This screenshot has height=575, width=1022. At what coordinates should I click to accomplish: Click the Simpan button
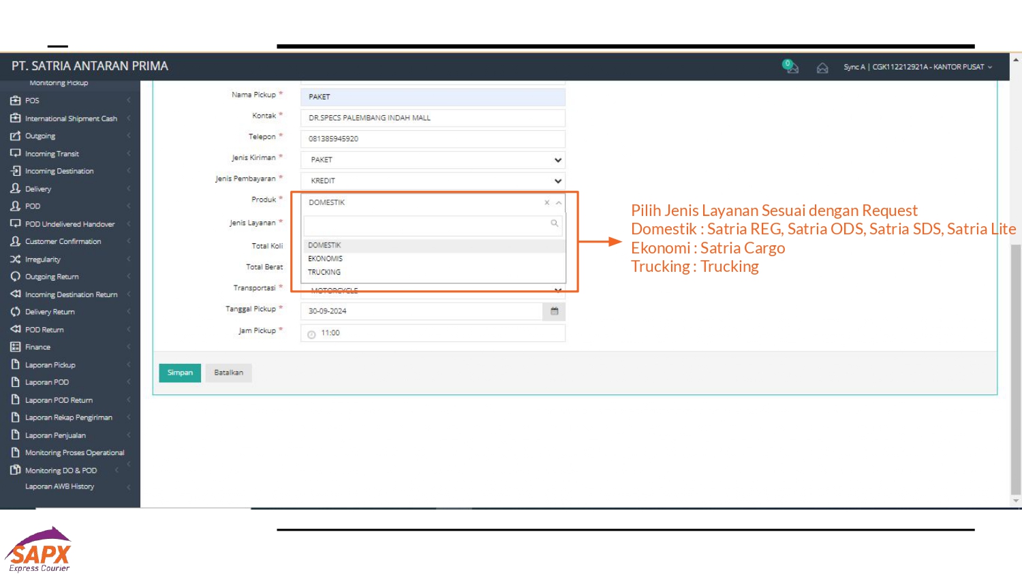pos(180,373)
